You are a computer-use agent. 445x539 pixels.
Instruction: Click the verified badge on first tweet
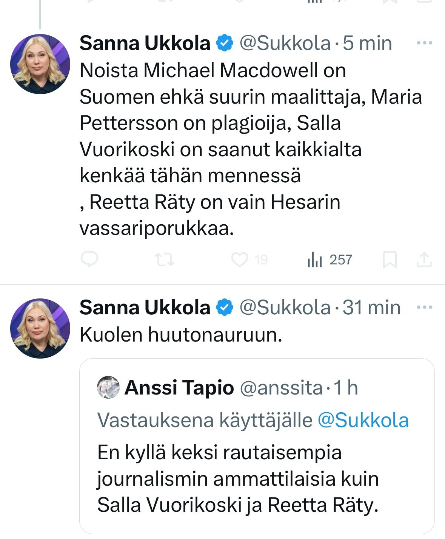[x=225, y=43]
